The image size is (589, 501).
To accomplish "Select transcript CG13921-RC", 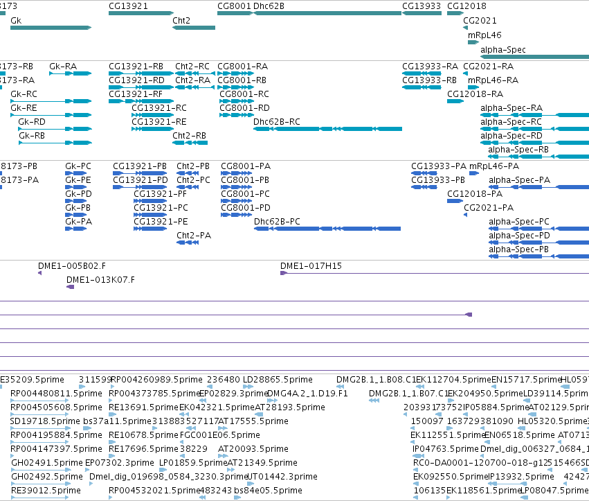I will tap(152, 115).
